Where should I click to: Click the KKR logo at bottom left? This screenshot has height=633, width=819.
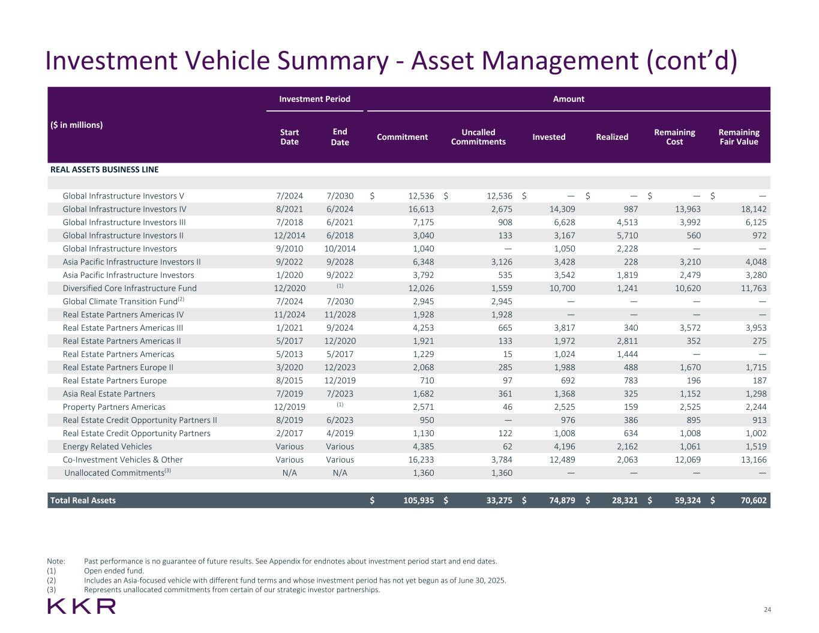point(82,606)
